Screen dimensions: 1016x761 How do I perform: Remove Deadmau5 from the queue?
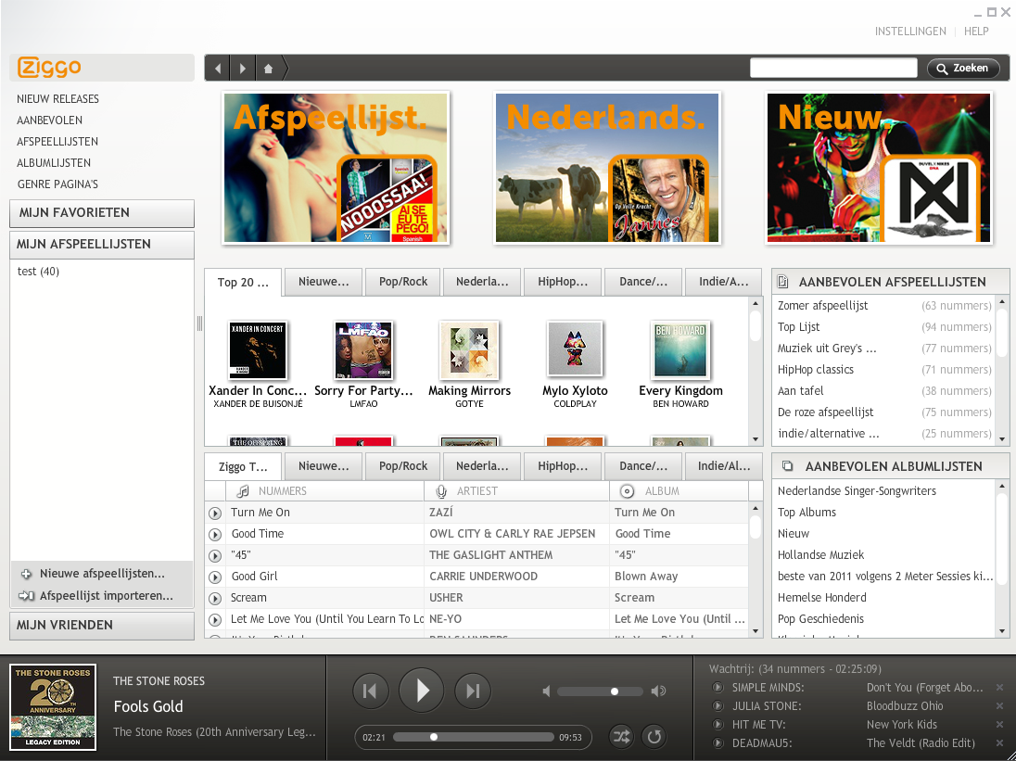click(x=1000, y=742)
